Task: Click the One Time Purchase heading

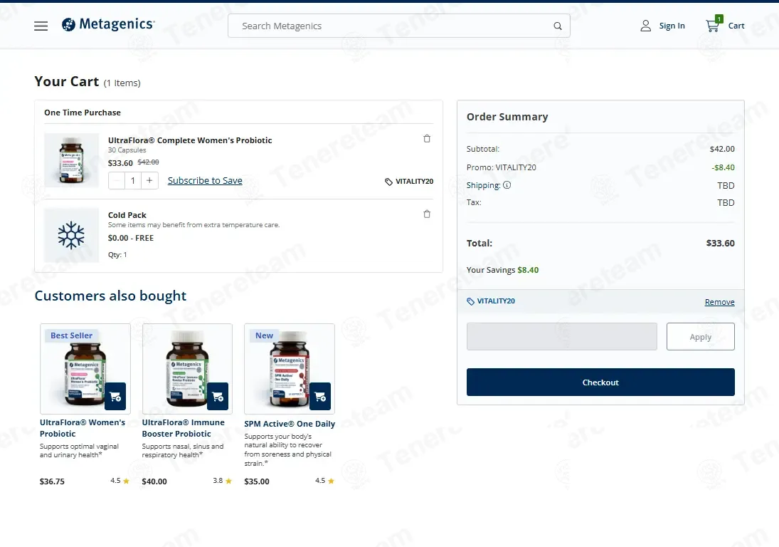Action: tap(83, 113)
